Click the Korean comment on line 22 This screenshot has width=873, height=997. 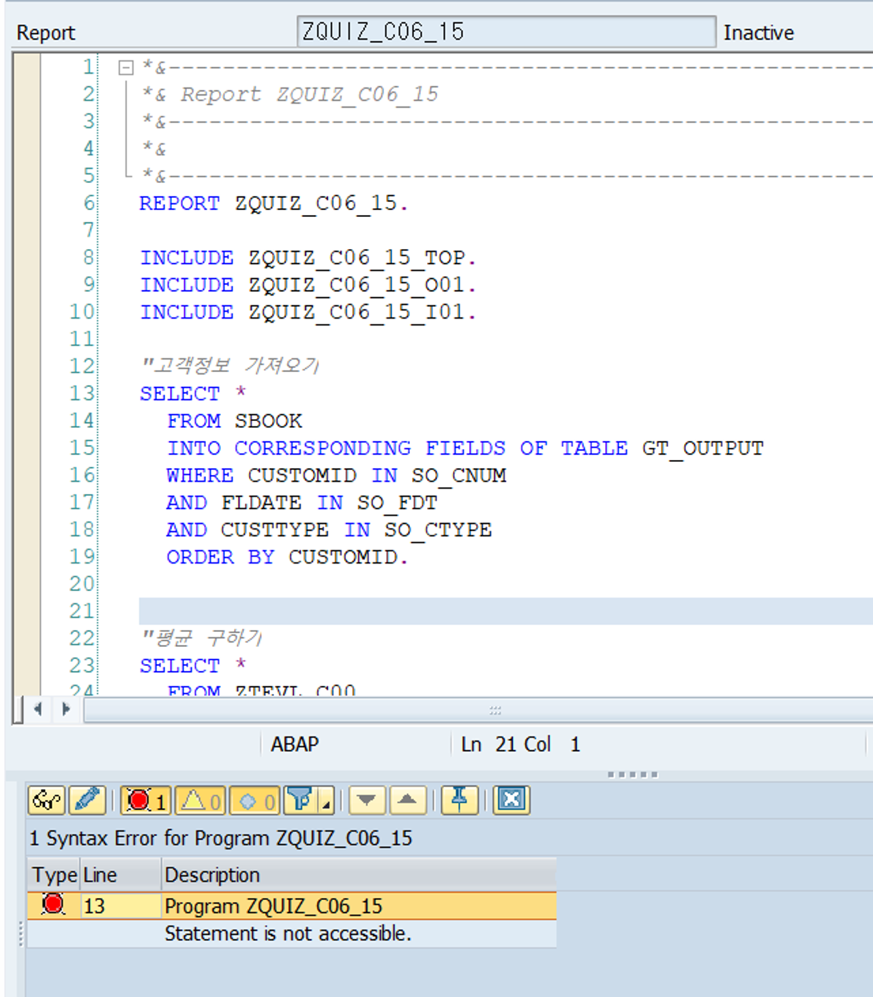[202, 638]
